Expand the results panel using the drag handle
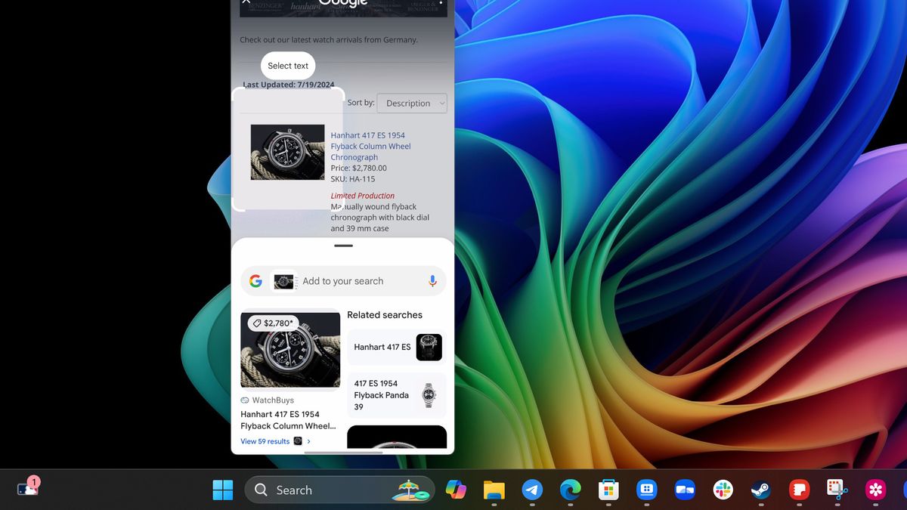This screenshot has width=907, height=510. 342,246
